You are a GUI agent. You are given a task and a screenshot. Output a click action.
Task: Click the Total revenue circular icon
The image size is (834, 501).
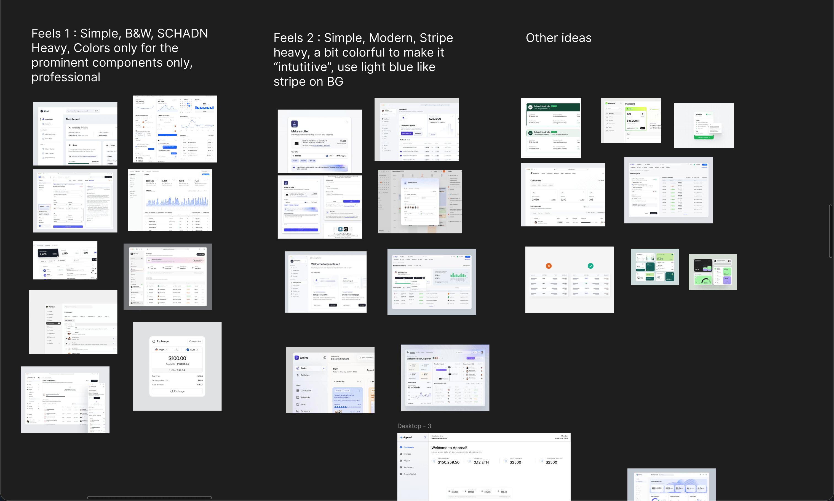click(434, 460)
